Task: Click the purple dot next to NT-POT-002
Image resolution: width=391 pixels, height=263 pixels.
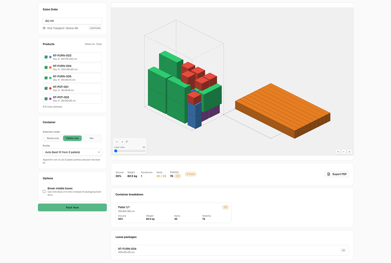Action: 50,99
